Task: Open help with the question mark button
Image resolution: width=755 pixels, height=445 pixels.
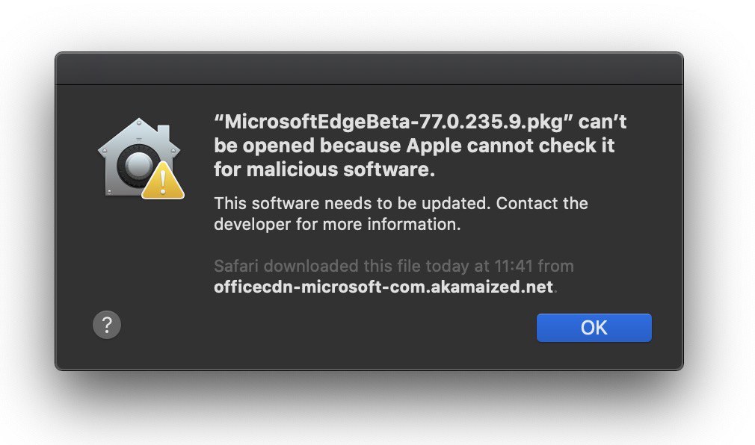Action: point(107,325)
